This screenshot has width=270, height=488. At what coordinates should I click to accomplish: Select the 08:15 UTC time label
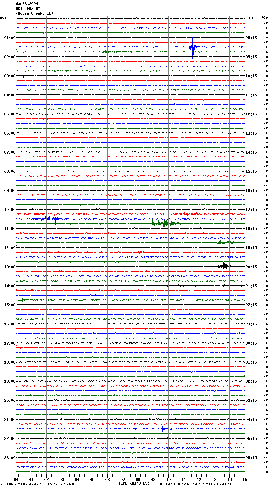[x=251, y=38]
